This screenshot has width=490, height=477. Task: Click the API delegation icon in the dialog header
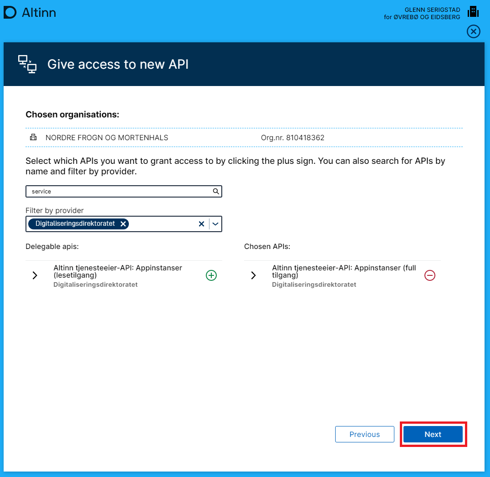coord(27,64)
